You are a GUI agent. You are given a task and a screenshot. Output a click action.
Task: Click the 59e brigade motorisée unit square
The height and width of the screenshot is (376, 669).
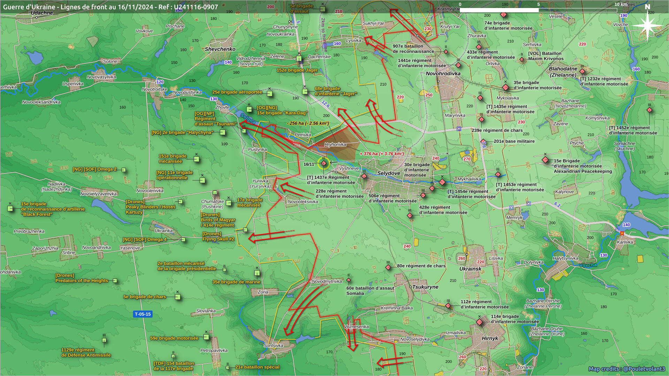point(206,337)
